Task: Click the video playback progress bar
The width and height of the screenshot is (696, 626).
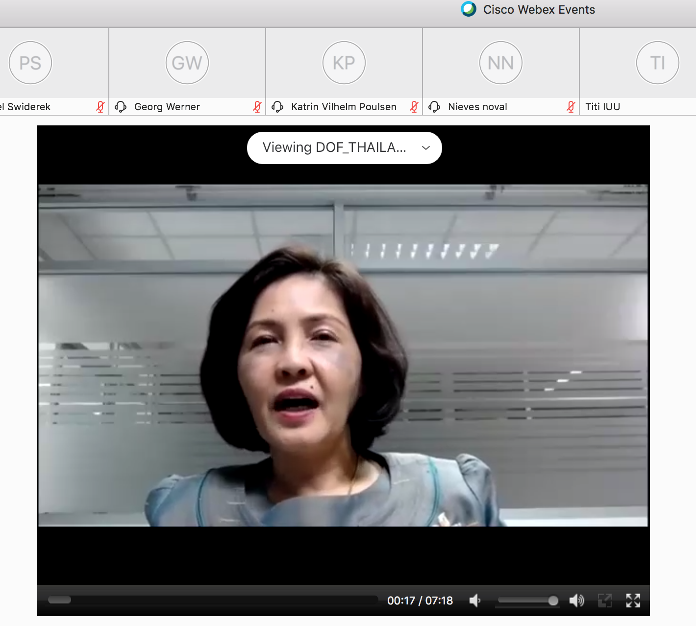Action: (213, 600)
